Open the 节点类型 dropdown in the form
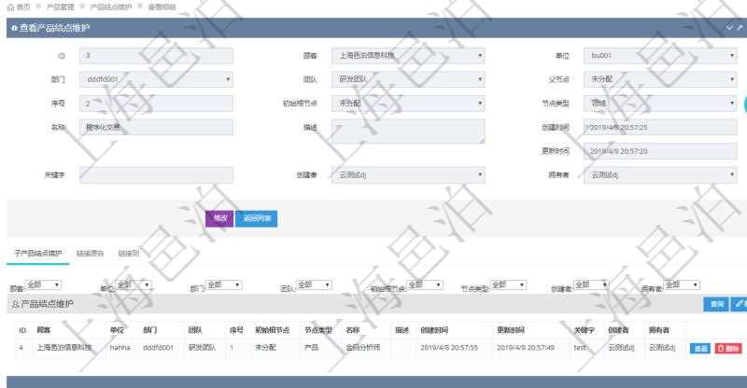 tap(660, 104)
